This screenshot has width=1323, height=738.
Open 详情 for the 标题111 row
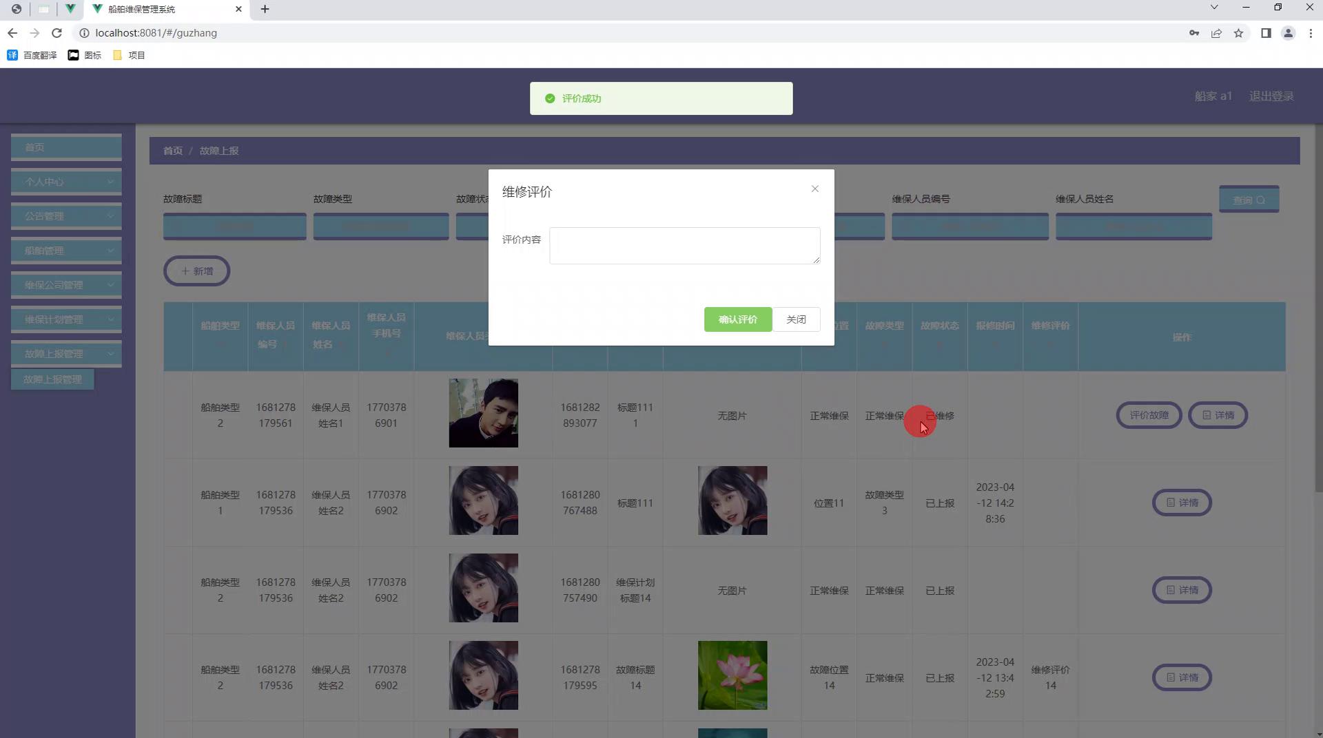click(1182, 503)
